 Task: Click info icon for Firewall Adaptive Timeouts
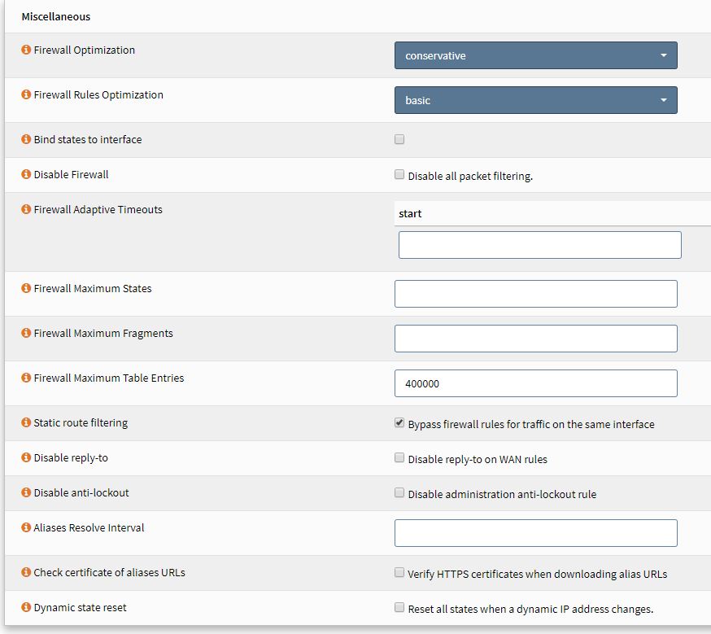26,209
